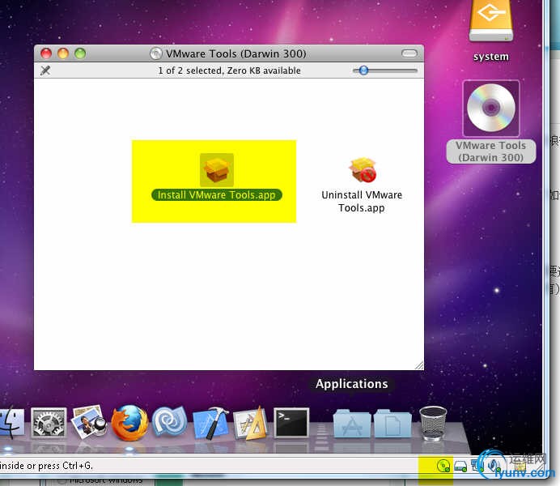Launch Terminal from the Dock
Viewport: 560px width, 486px height.
click(x=291, y=423)
